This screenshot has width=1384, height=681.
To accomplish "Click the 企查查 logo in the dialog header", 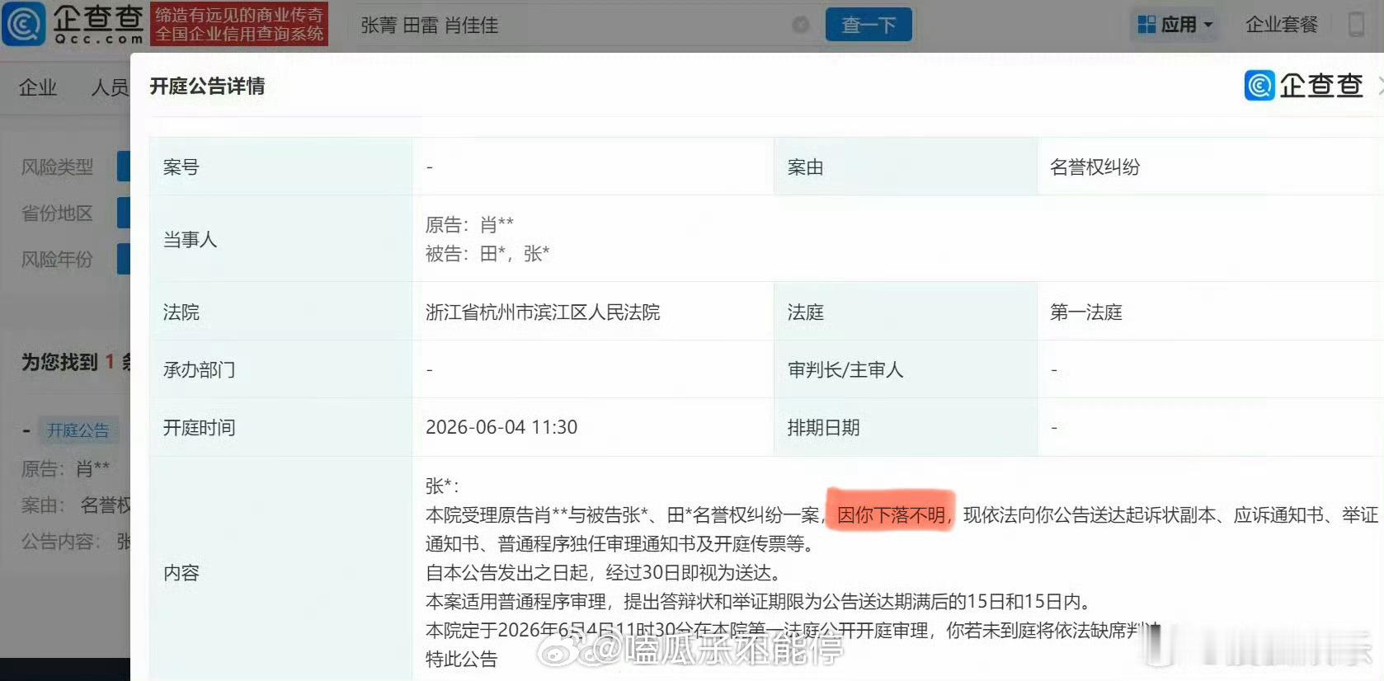I will (1304, 85).
